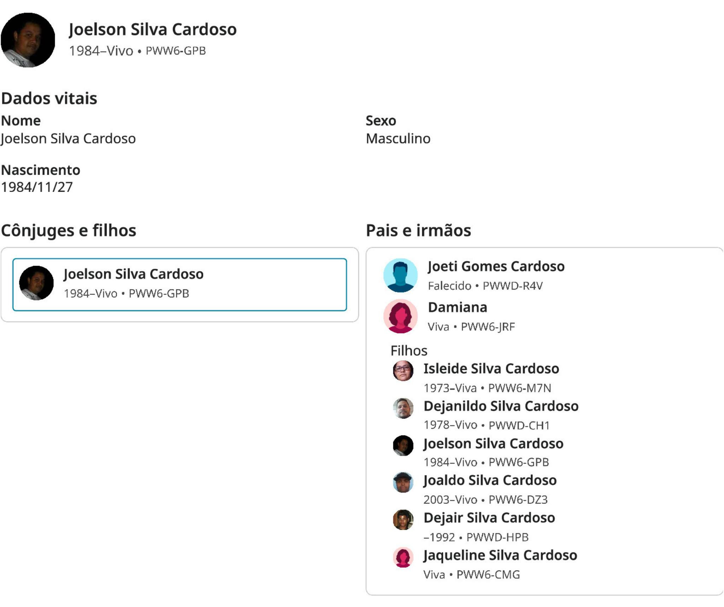Click Joelson's small photo in Filhos list
The height and width of the screenshot is (607, 724).
pyautogui.click(x=403, y=445)
